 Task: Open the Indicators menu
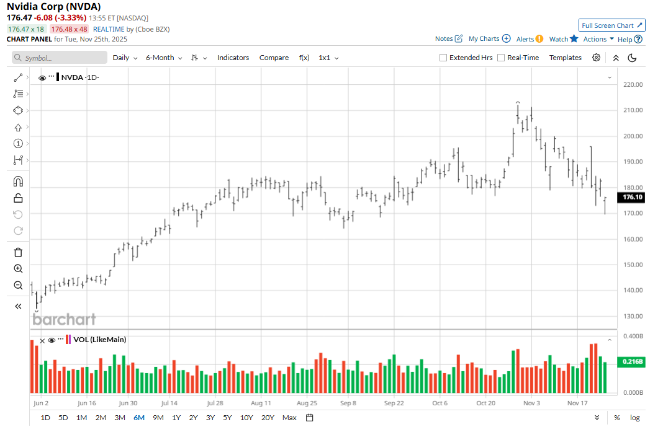(233, 58)
